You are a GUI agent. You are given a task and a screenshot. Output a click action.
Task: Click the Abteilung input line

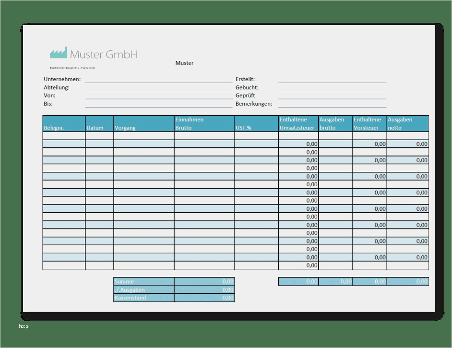(x=158, y=89)
